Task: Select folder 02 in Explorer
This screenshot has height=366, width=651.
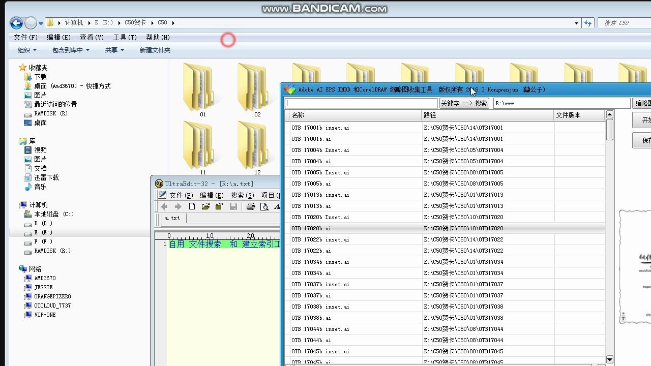Action: click(257, 90)
